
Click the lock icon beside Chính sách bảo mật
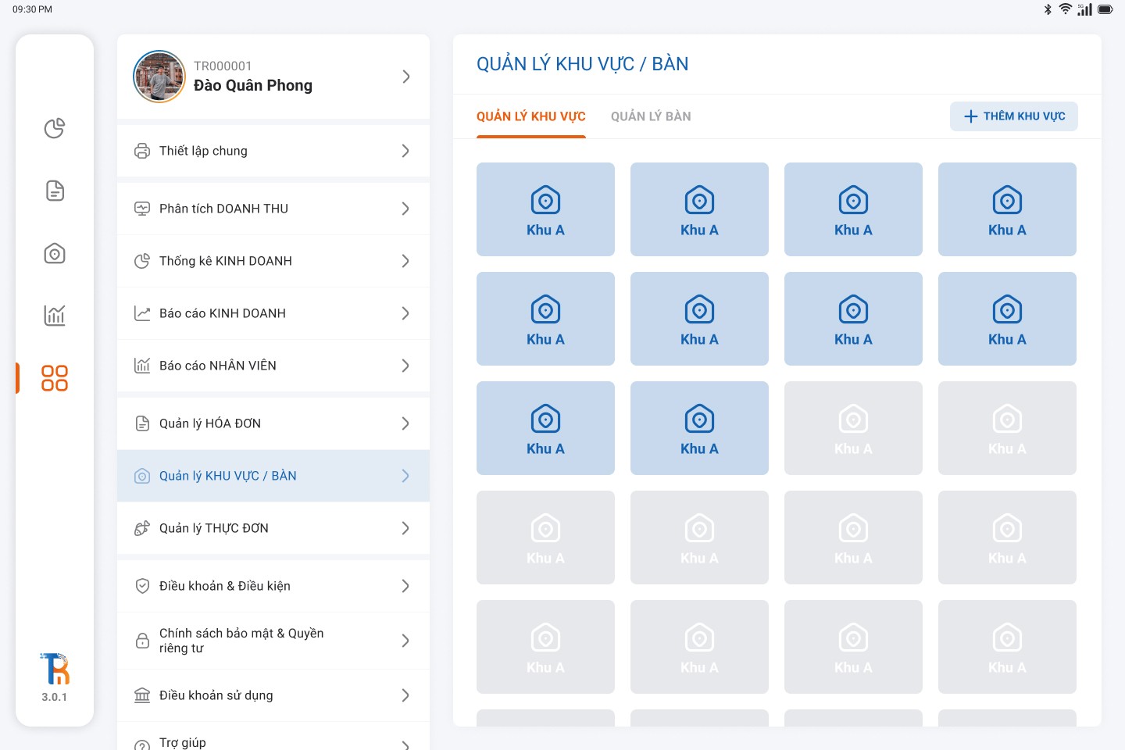tap(142, 641)
